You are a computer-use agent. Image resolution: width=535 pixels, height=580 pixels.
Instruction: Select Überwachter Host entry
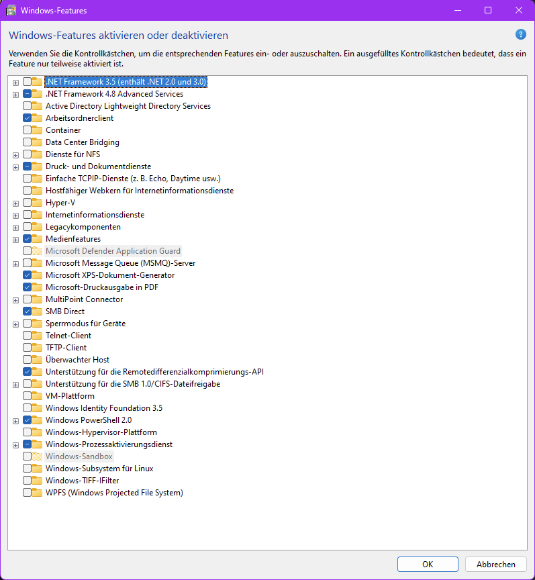(x=77, y=360)
